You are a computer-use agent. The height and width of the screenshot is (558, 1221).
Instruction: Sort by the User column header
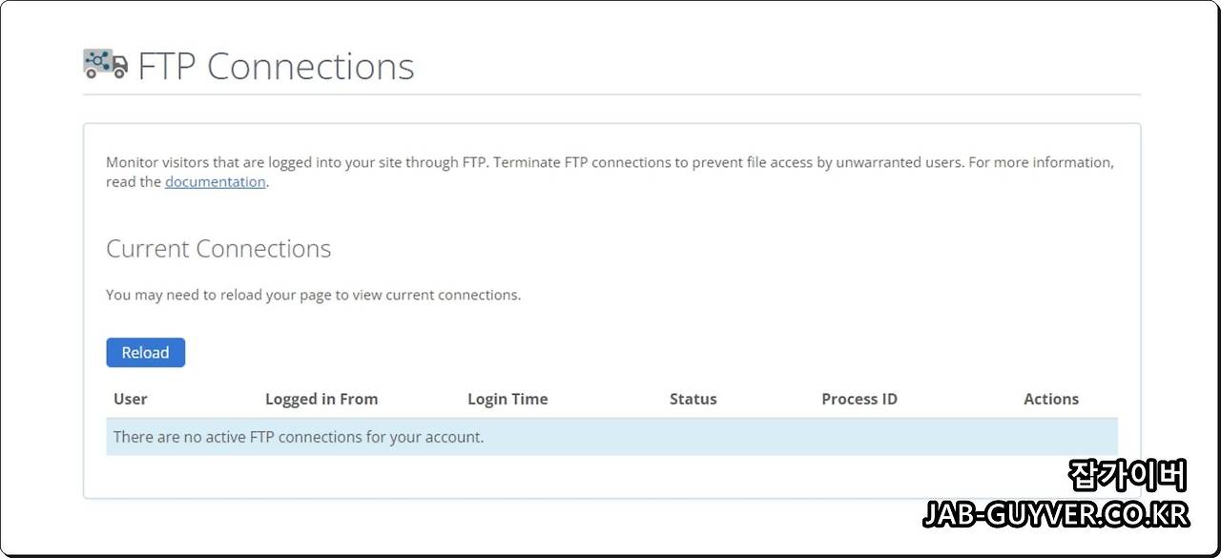click(131, 399)
